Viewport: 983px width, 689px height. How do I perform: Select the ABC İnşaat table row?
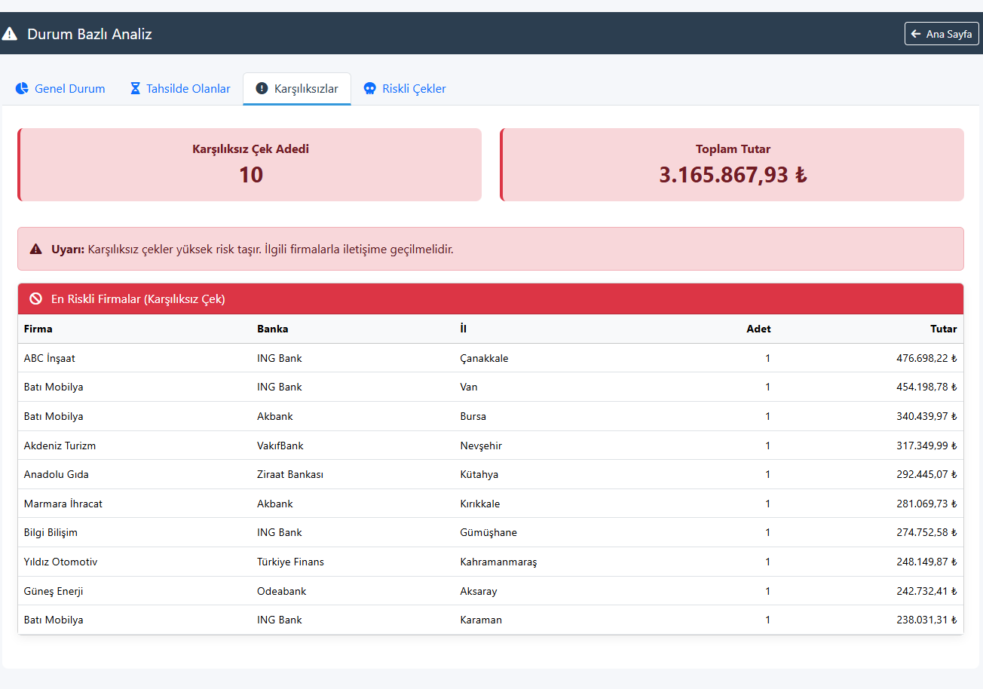(x=490, y=358)
